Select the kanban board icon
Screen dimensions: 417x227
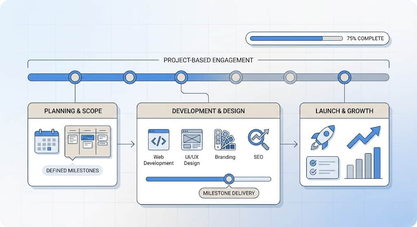tap(88, 141)
